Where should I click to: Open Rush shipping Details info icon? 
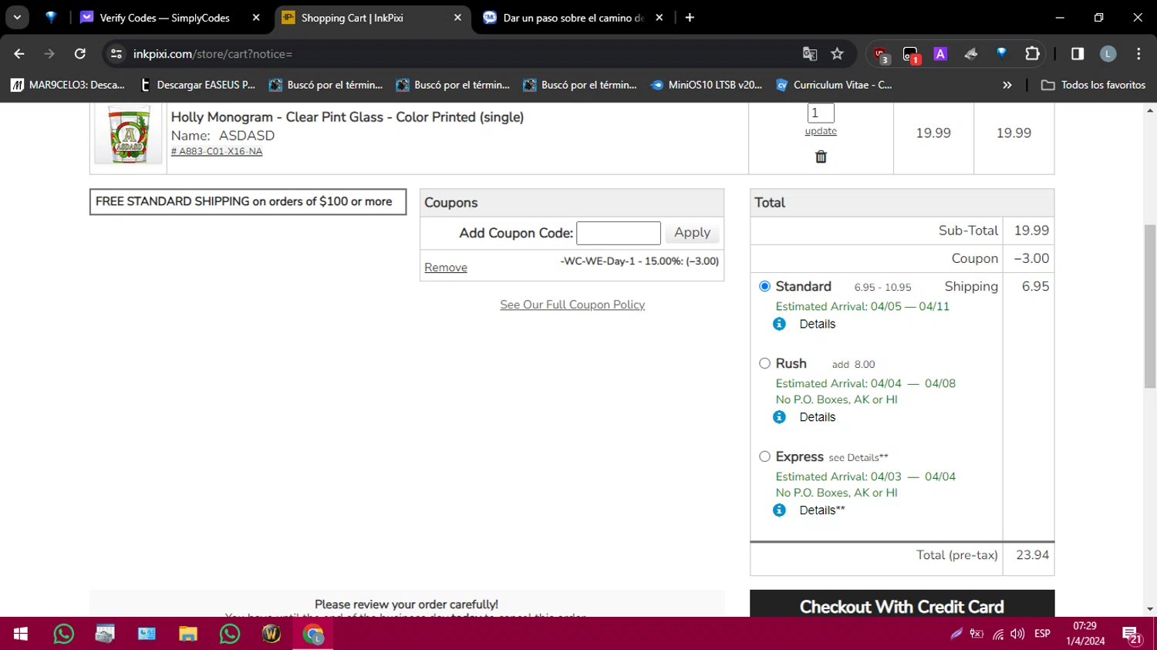pos(780,417)
